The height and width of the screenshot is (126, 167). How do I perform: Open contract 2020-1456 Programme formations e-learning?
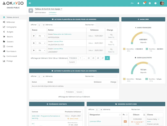click(46, 117)
